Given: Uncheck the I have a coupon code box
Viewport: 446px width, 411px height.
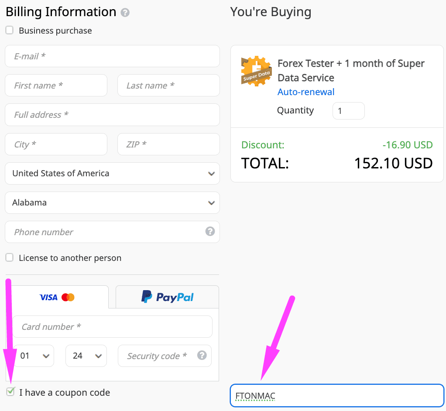Looking at the screenshot, I should (x=10, y=392).
